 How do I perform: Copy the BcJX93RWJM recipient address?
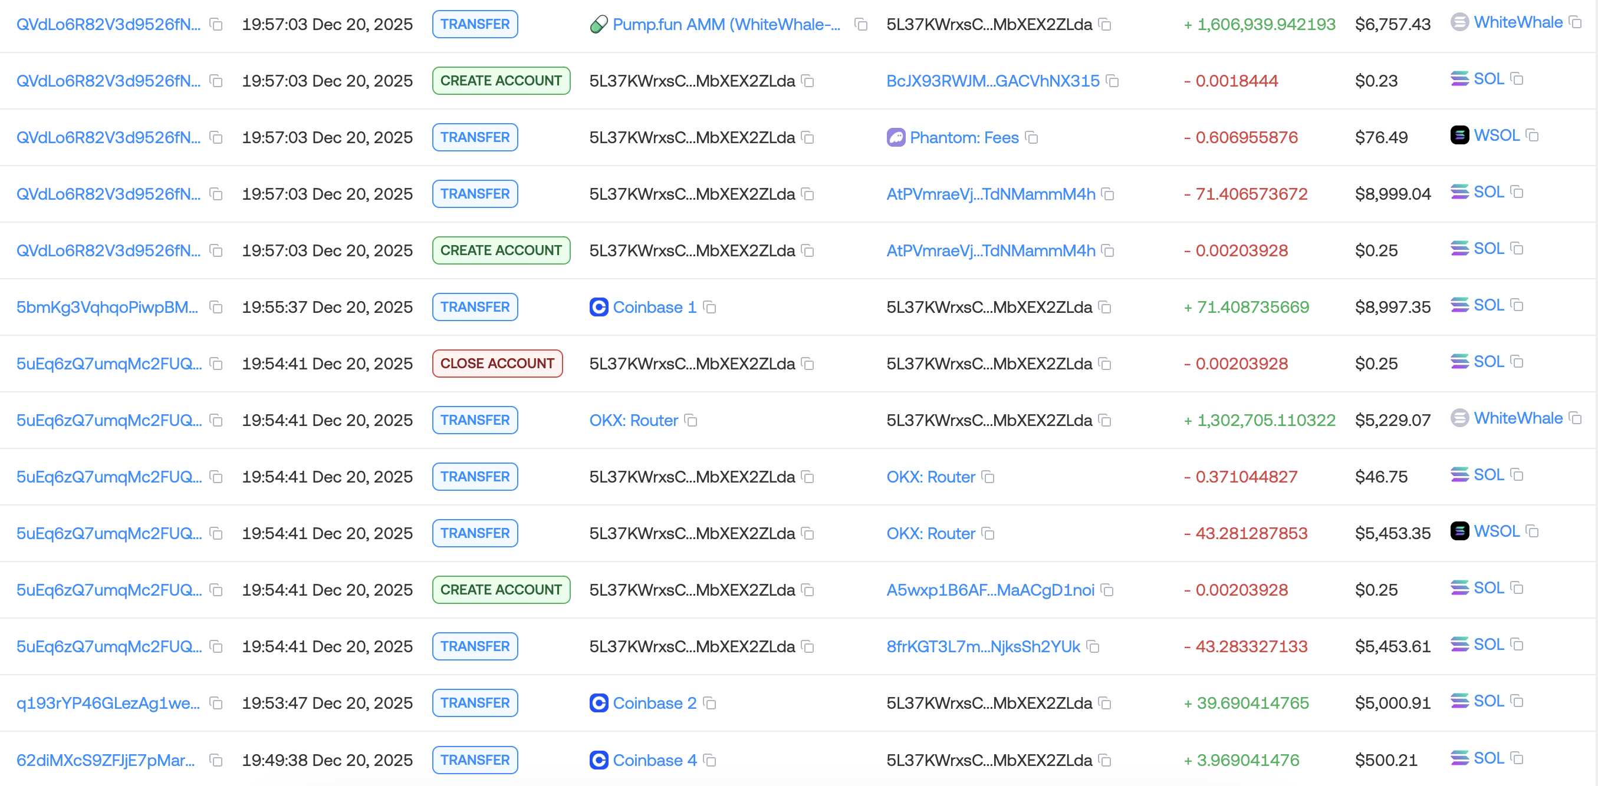click(x=1112, y=81)
